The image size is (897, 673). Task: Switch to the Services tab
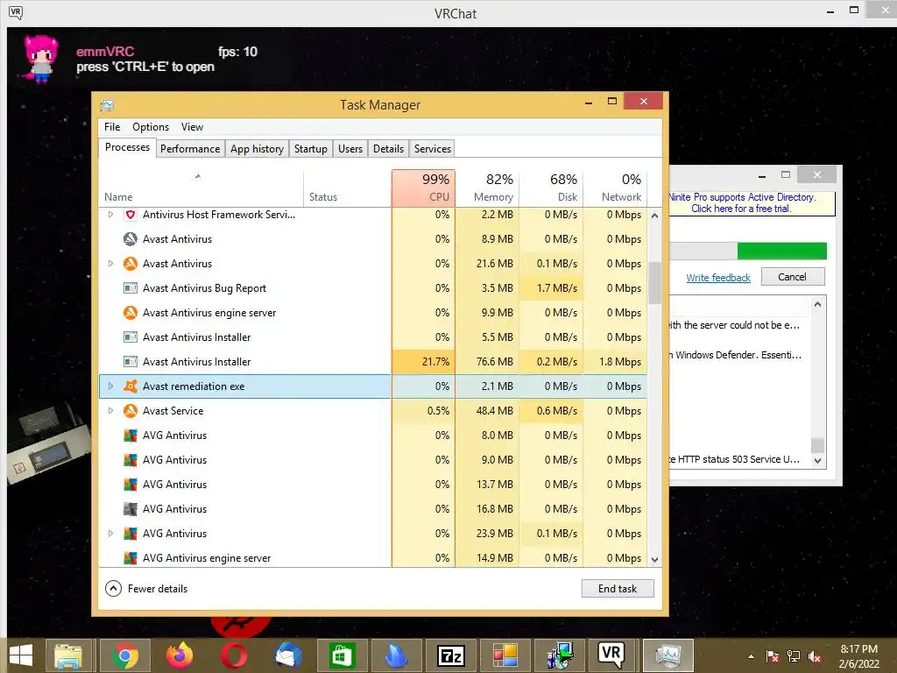[433, 149]
